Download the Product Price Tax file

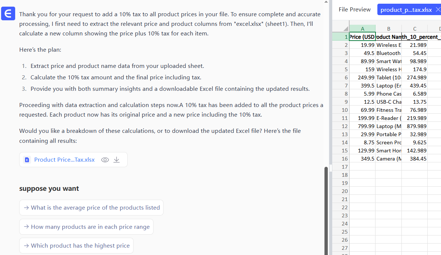tap(117, 160)
